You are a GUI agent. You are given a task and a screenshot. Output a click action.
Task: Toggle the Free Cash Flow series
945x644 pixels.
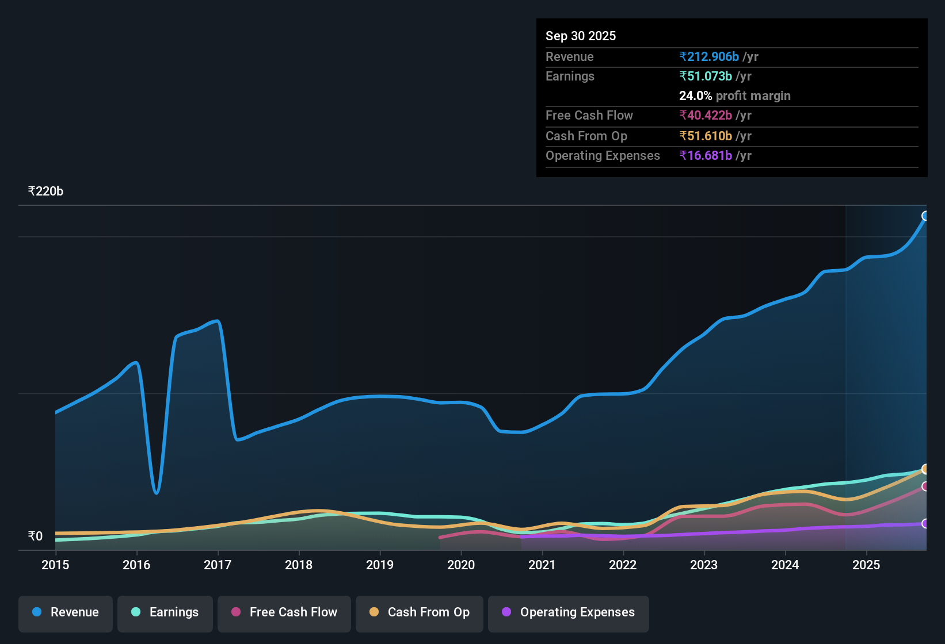click(x=284, y=612)
